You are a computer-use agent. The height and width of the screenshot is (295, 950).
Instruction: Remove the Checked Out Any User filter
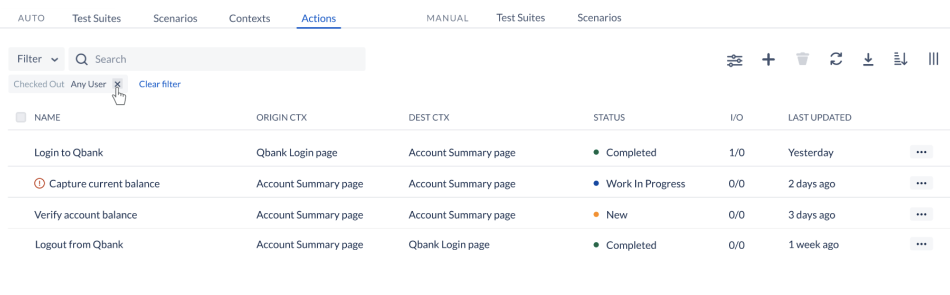[x=117, y=84]
